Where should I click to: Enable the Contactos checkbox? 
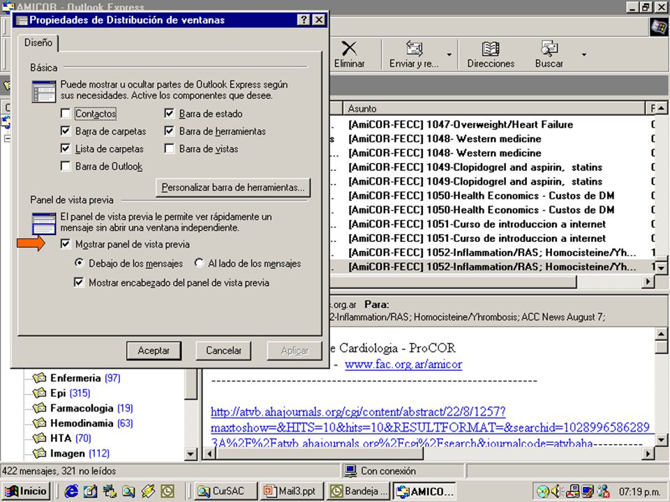(x=66, y=114)
